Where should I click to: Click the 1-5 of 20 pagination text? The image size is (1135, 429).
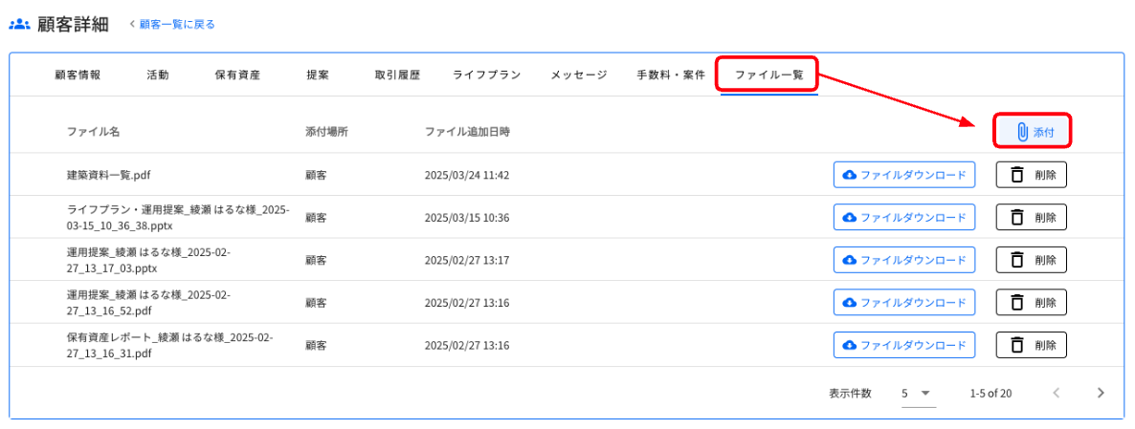click(x=990, y=394)
